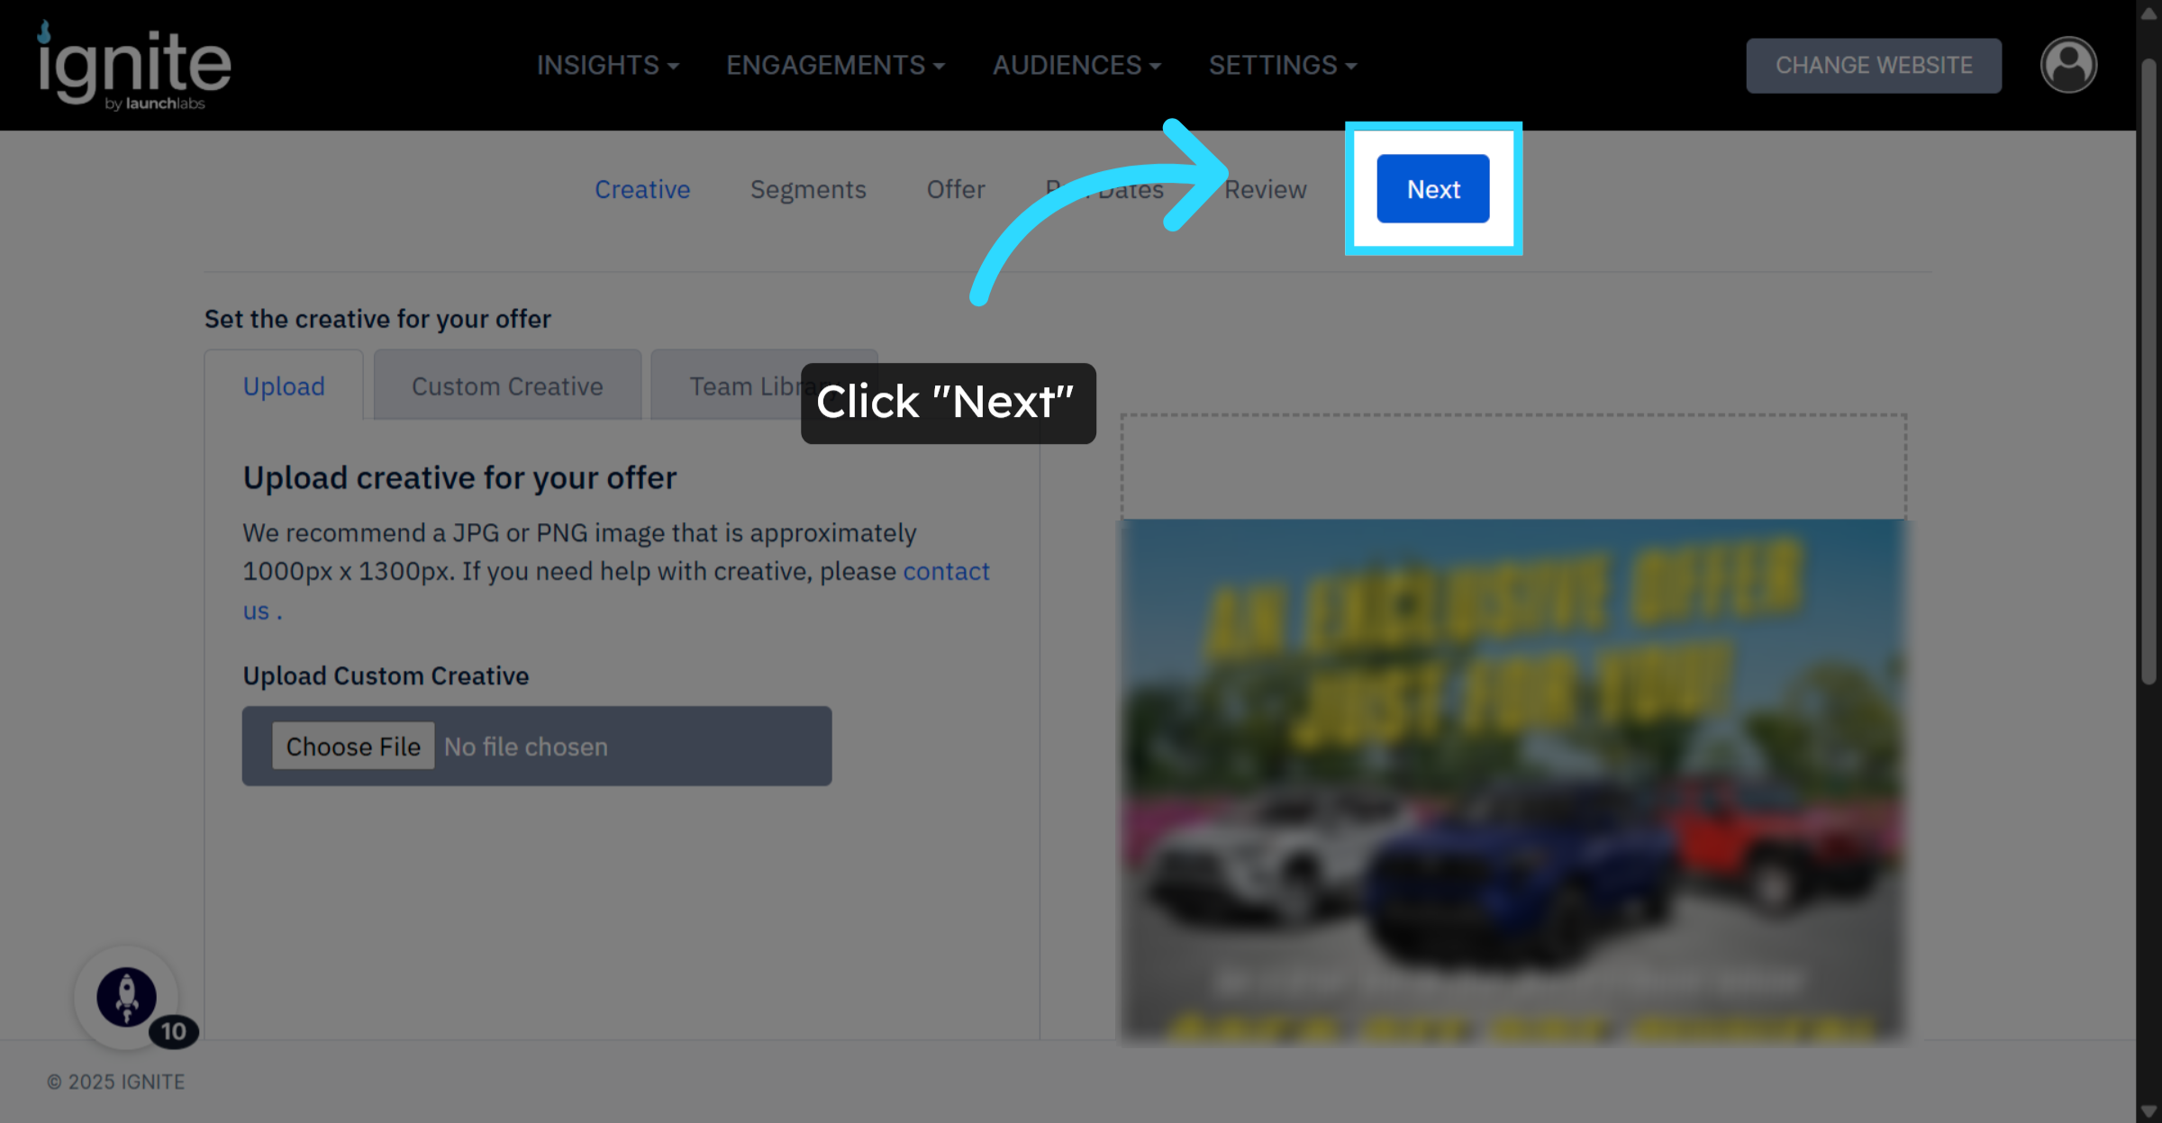
Task: Select the Upload tab
Action: coord(284,386)
